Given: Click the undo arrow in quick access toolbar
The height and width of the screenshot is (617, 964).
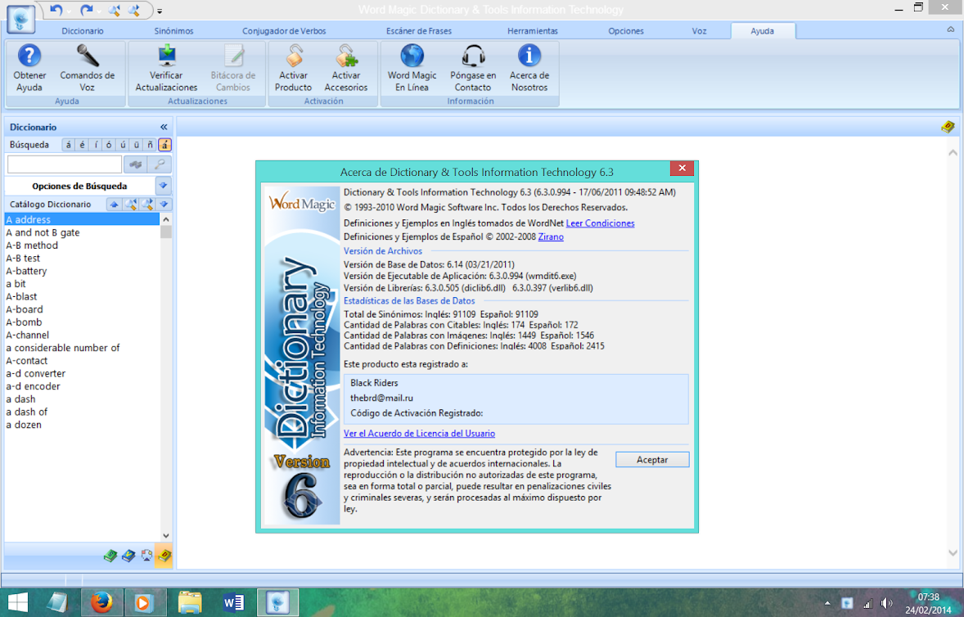Looking at the screenshot, I should coord(56,10).
